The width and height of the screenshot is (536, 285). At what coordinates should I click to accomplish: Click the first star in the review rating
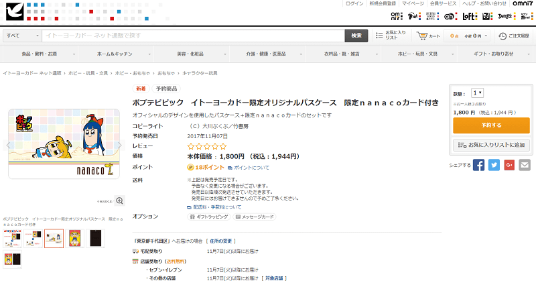(191, 146)
